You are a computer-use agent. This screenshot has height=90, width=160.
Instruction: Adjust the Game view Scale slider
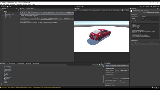tap(107, 10)
